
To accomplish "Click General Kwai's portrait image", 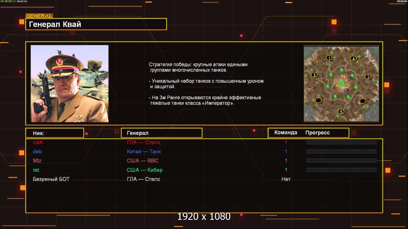I will (x=69, y=84).
